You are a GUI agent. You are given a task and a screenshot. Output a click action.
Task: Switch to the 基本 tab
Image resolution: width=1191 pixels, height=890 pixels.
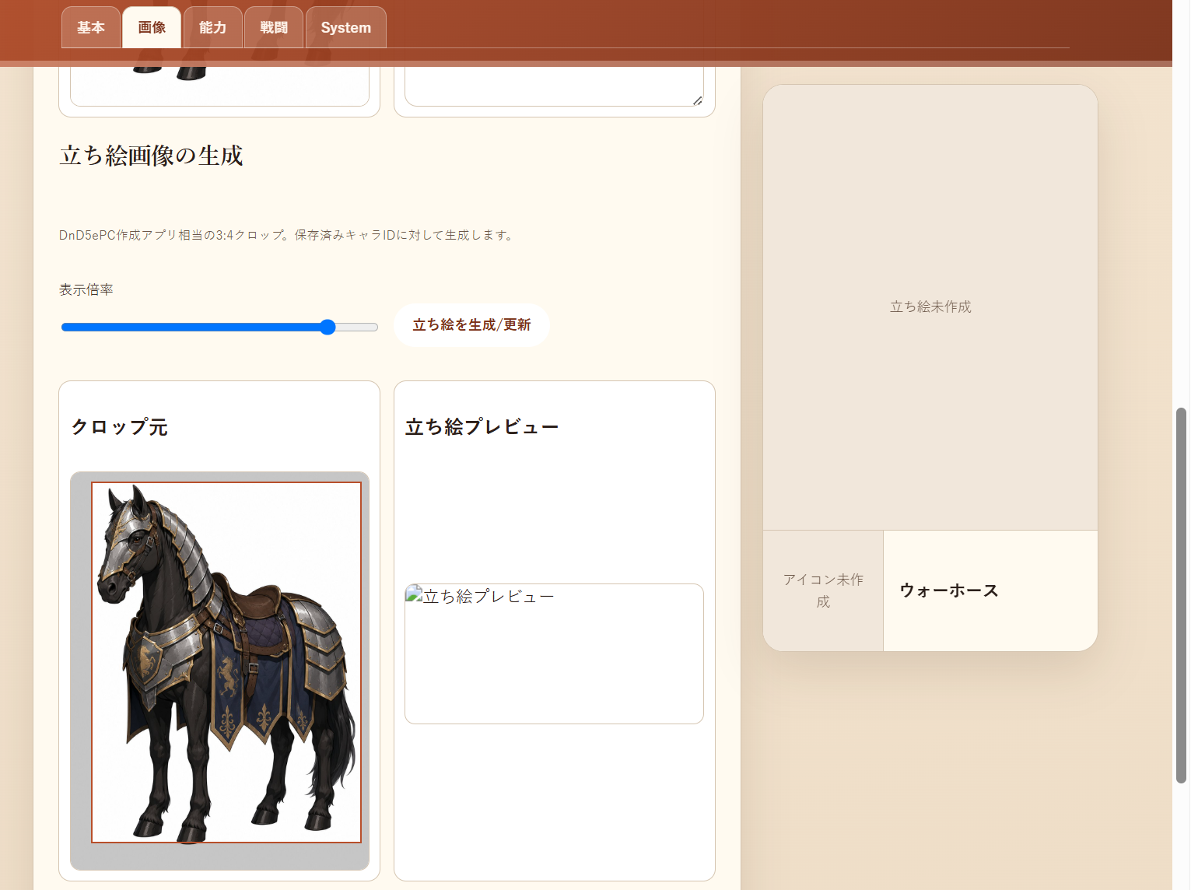click(91, 27)
